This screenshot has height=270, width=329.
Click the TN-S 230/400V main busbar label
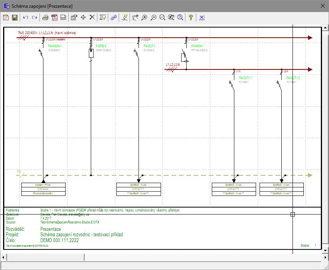(47, 33)
